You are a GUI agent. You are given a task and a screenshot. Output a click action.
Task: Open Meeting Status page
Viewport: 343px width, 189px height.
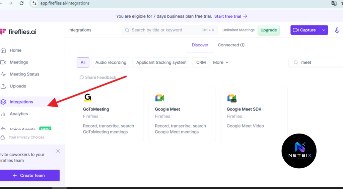tap(24, 74)
